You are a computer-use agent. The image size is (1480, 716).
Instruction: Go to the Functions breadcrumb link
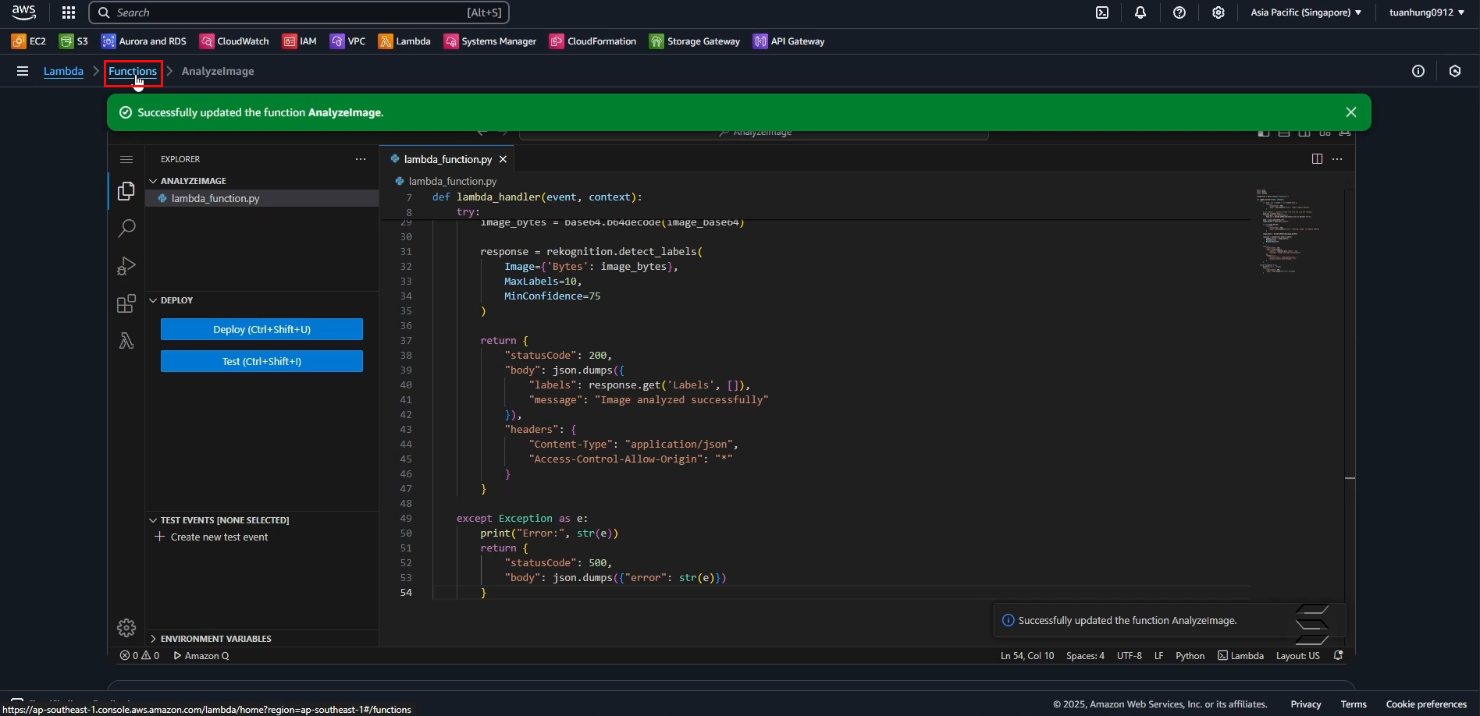[133, 71]
